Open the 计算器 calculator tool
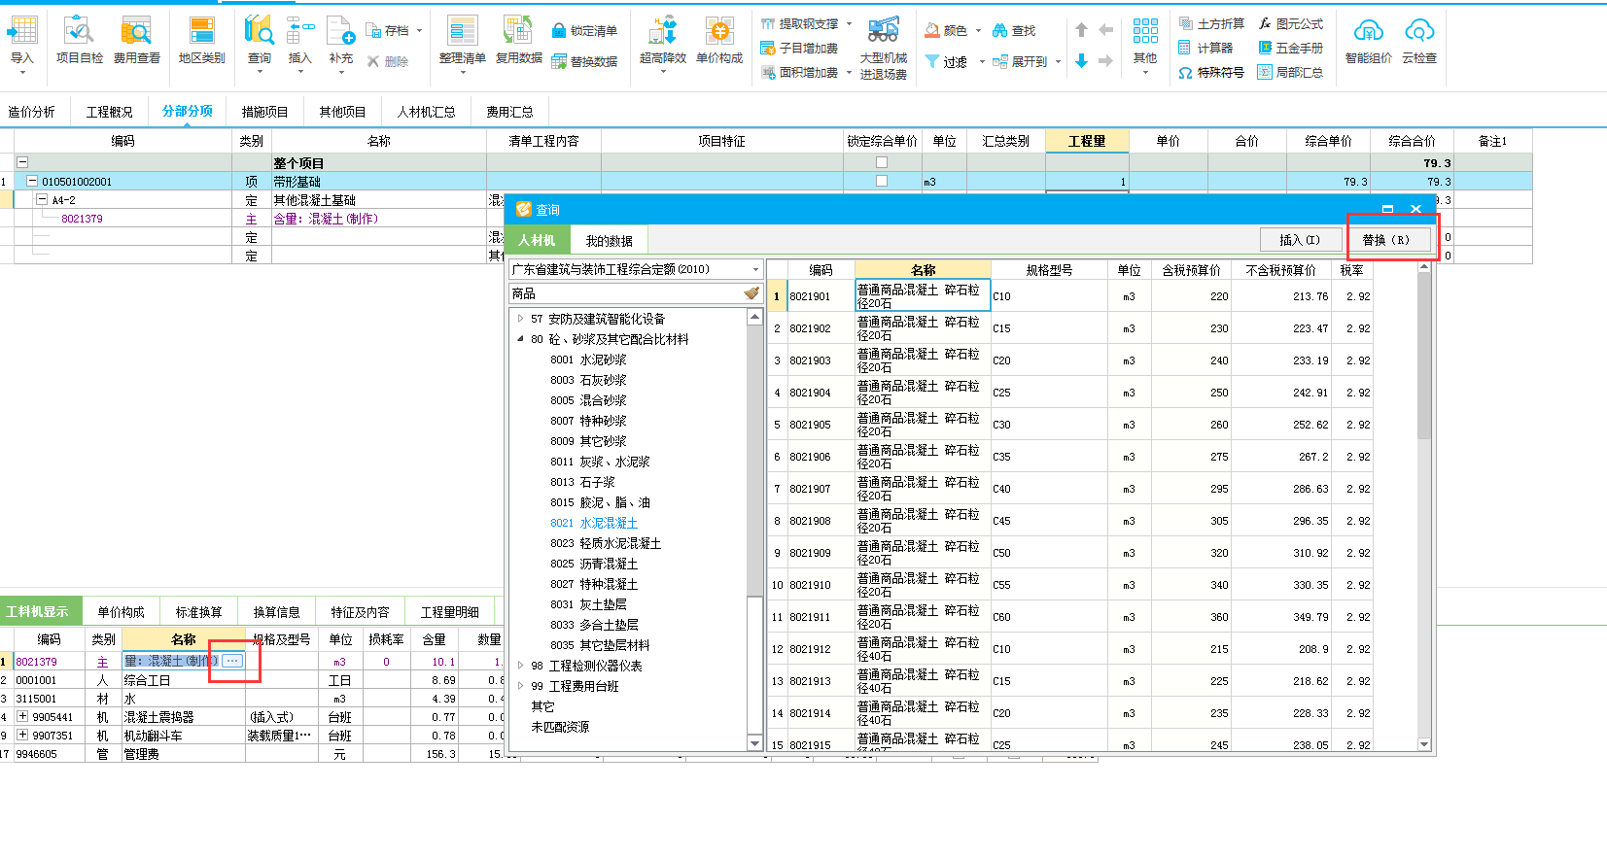This screenshot has height=857, width=1607. 1205,48
